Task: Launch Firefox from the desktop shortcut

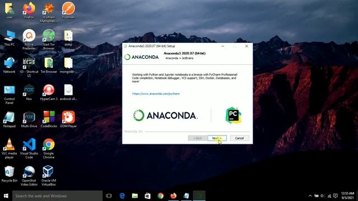Action: [x=29, y=11]
